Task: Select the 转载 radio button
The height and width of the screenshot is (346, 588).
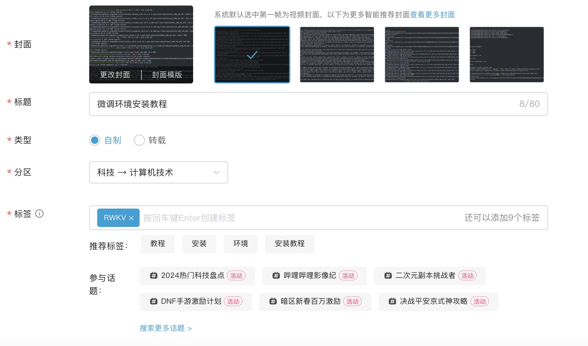Action: click(x=139, y=140)
